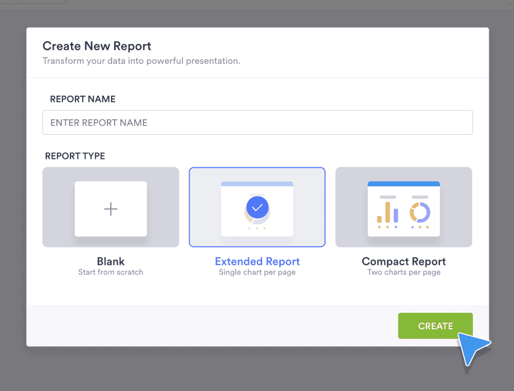
Task: Click the bar chart icon in Compact Report
Action: tap(387, 212)
